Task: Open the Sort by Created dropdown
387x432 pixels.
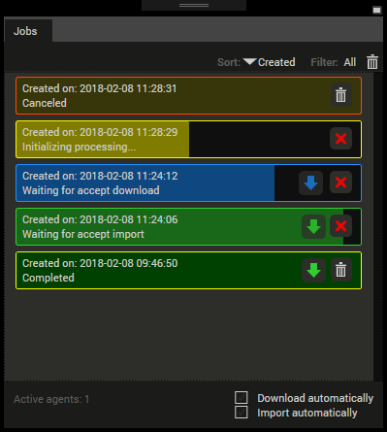Action: click(x=276, y=62)
